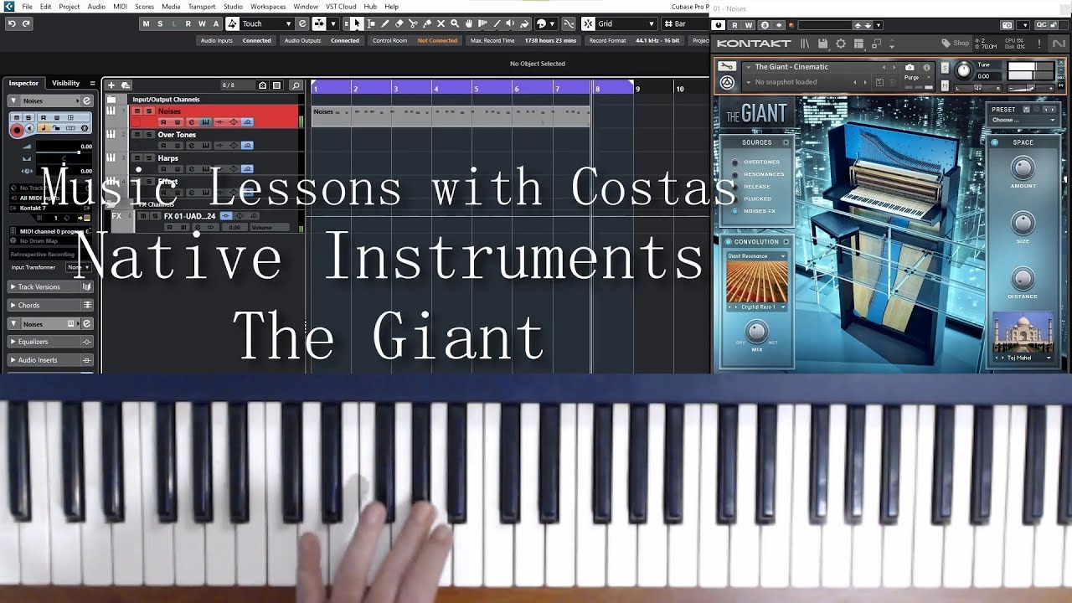Switch to the Visibility tab
Image resolution: width=1072 pixels, height=603 pixels.
[x=66, y=83]
